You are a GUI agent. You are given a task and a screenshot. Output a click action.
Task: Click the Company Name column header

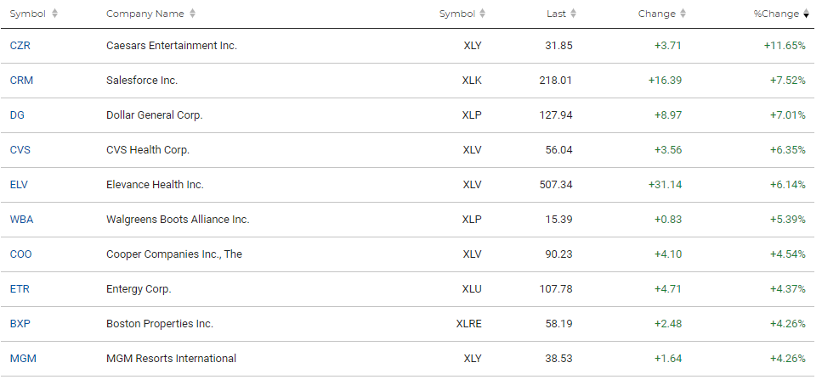145,14
